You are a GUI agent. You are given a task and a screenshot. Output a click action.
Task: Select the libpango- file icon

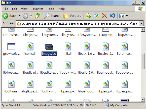pyautogui.click(x=68, y=84)
